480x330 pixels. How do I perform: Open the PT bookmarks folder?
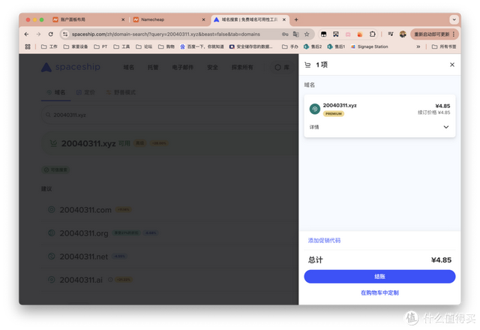point(100,46)
